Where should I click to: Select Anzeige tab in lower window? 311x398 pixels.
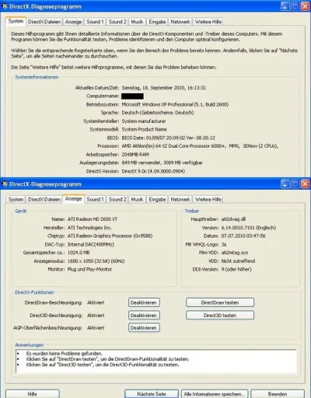coord(73,199)
